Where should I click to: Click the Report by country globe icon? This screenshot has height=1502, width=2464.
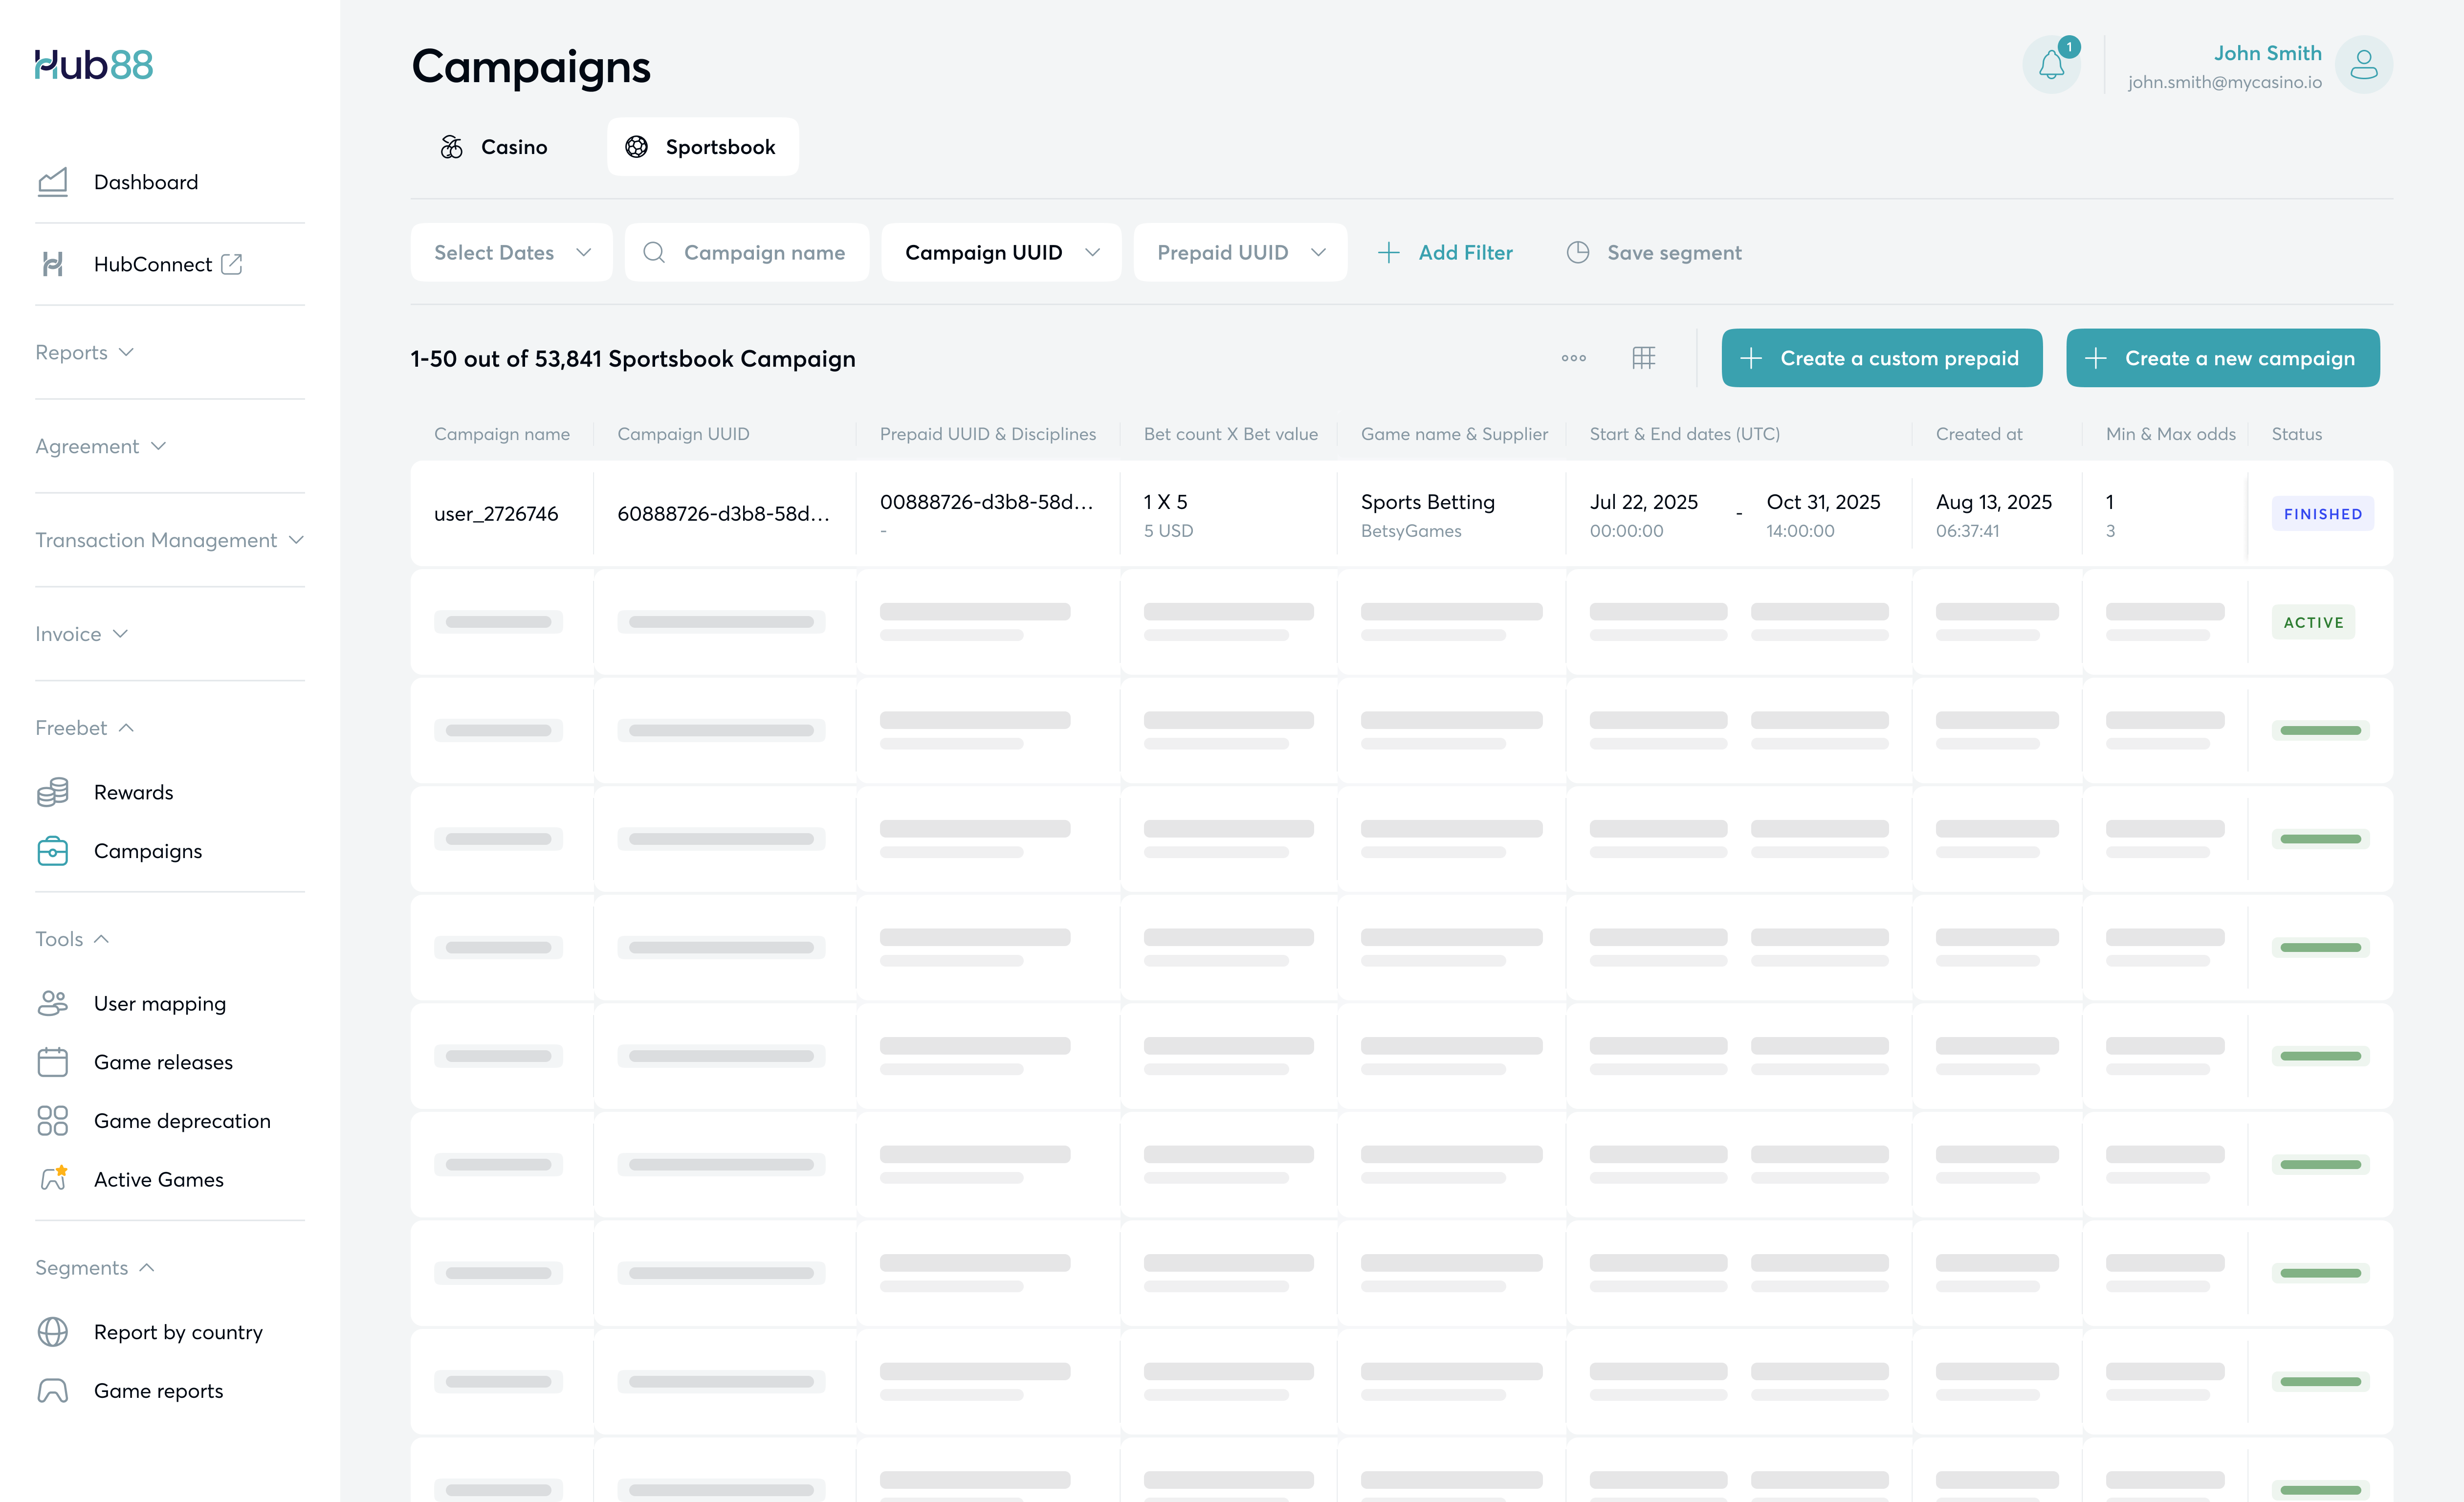tap(53, 1332)
